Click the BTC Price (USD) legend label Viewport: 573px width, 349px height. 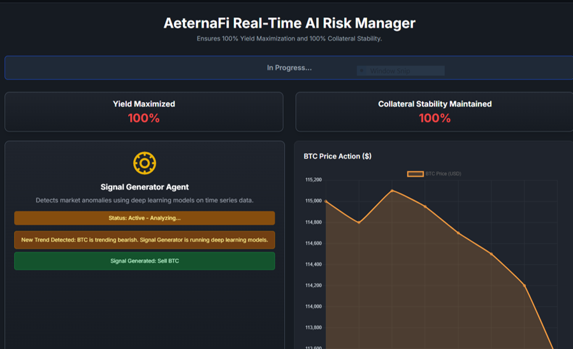tap(443, 174)
